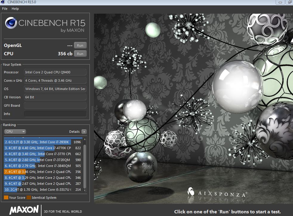This screenshot has height=216, width=293.
Task: Expand the CPU ranking type dropdown
Action: 15,132
